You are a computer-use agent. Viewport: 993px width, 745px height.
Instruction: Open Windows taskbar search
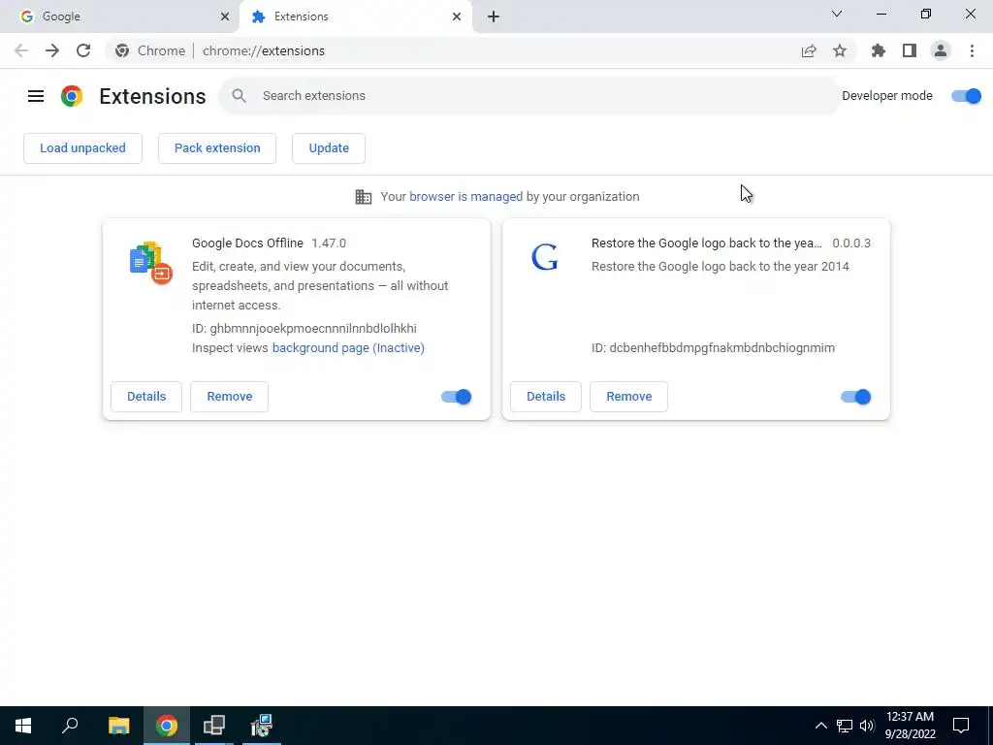point(70,726)
